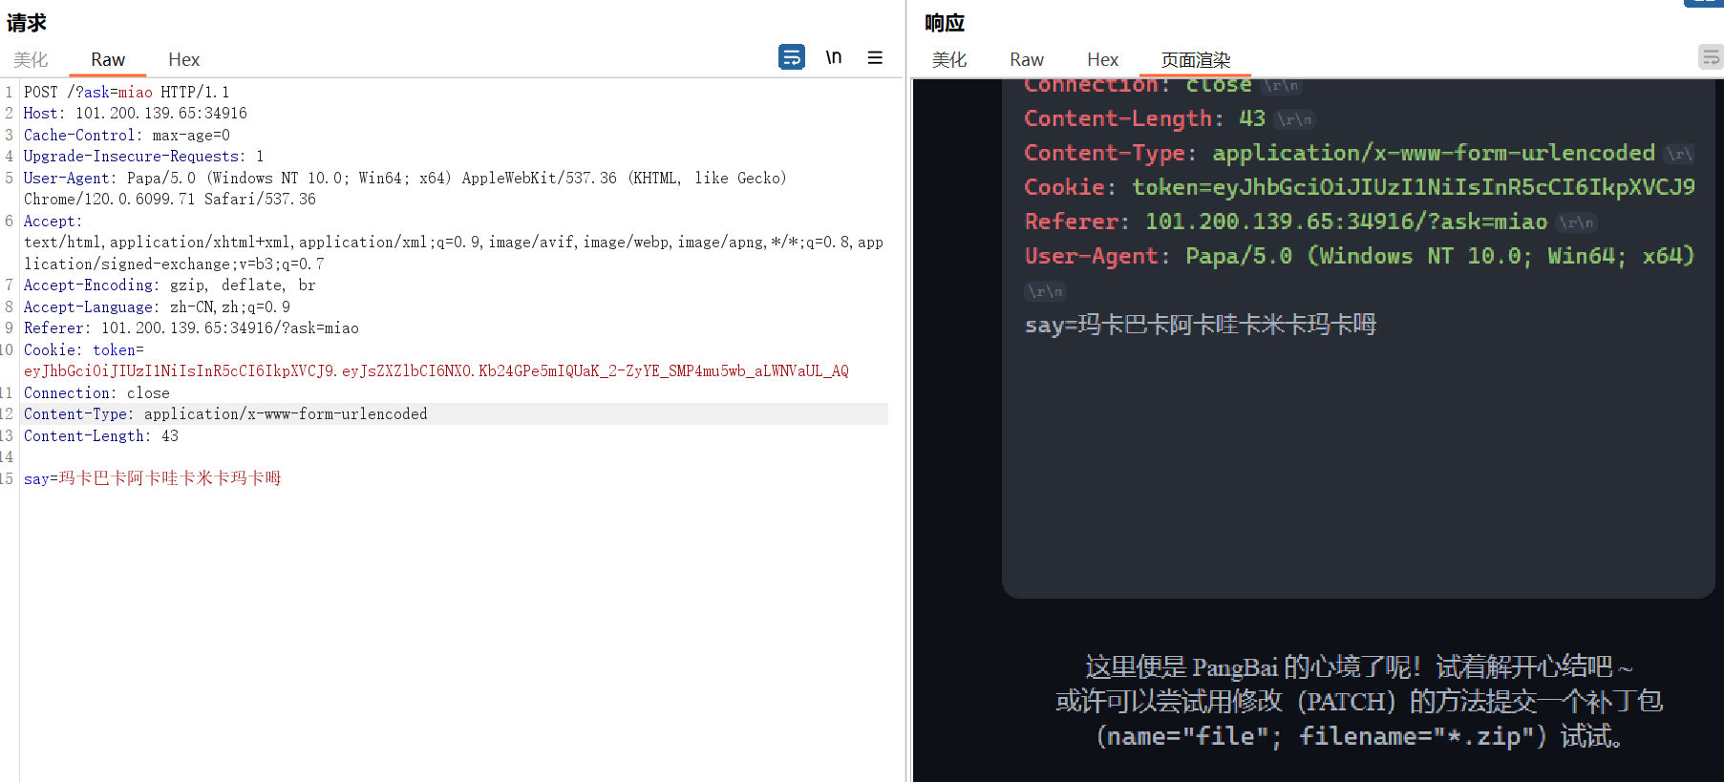Viewport: 1724px width, 782px height.
Task: Click the POST /?ask=miao request line
Action: (x=126, y=92)
